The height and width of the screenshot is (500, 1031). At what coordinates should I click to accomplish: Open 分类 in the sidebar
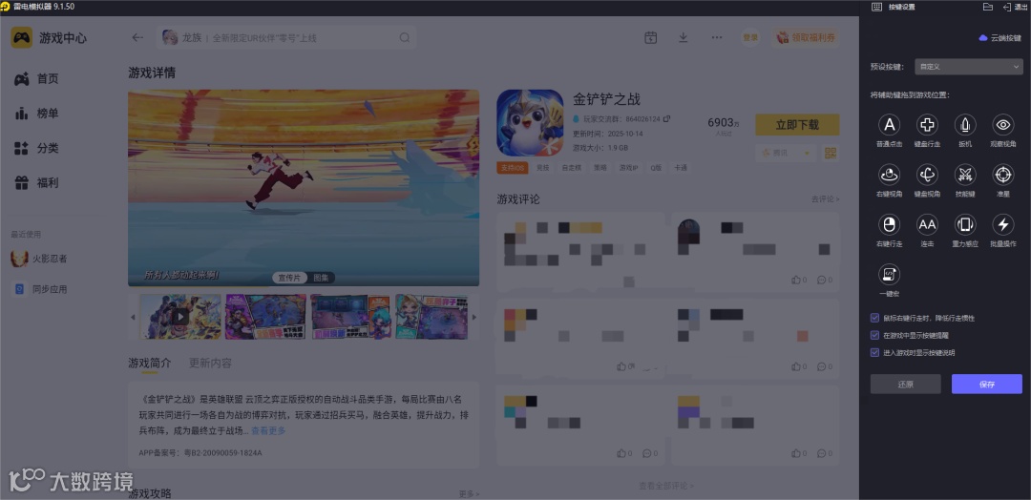(x=36, y=149)
